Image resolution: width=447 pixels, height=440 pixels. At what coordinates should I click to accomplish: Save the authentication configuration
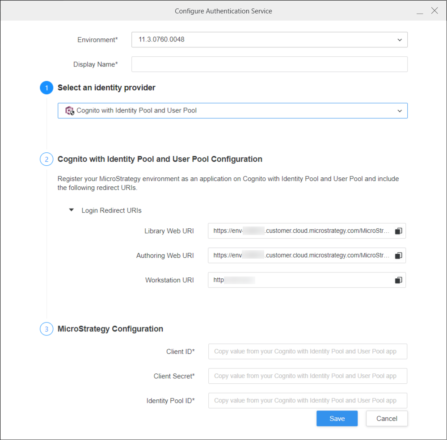coord(337,419)
